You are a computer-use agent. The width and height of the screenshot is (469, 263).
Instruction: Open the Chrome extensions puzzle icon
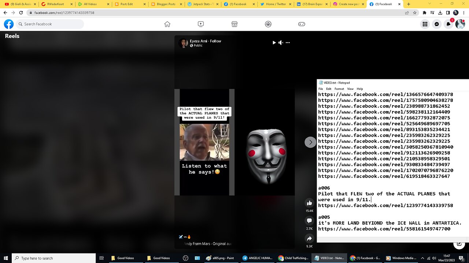[424, 12]
